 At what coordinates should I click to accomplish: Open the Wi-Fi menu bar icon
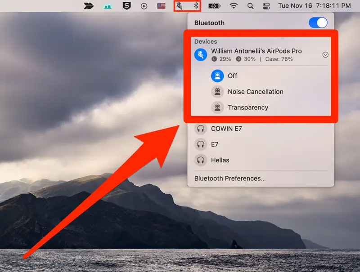tap(234, 6)
